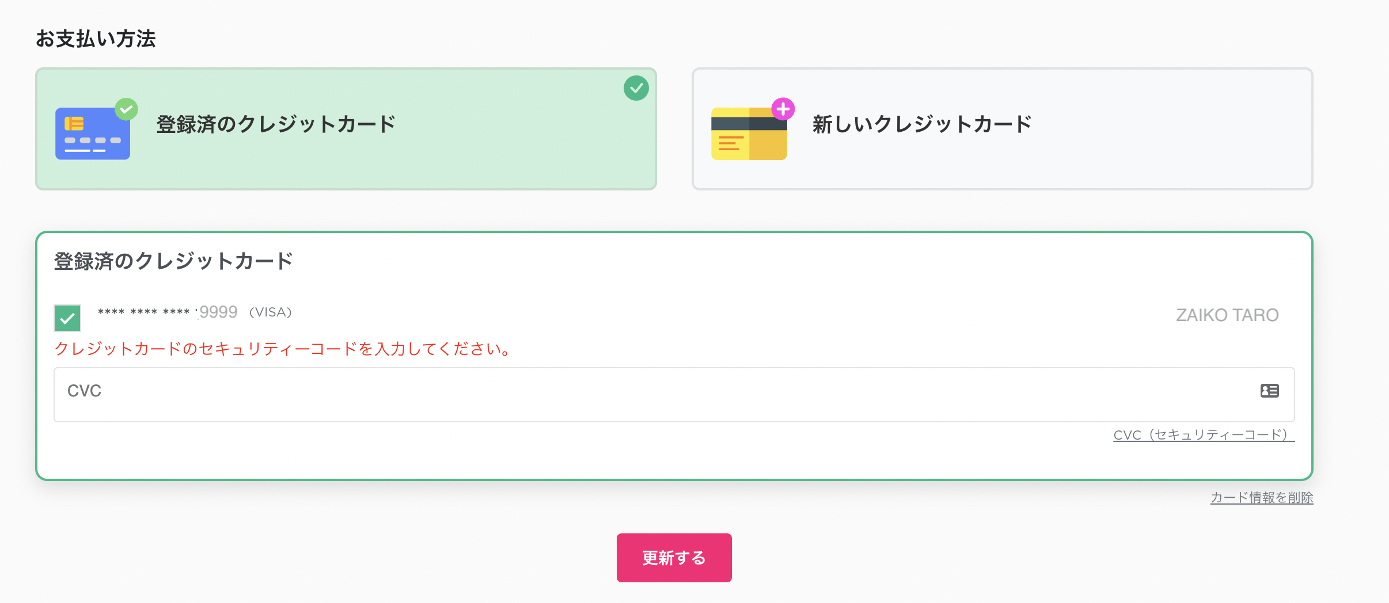Screen dimensions: 1389x603
Task: Toggle the saved card ending 9999 checkbox
Action: (x=67, y=318)
